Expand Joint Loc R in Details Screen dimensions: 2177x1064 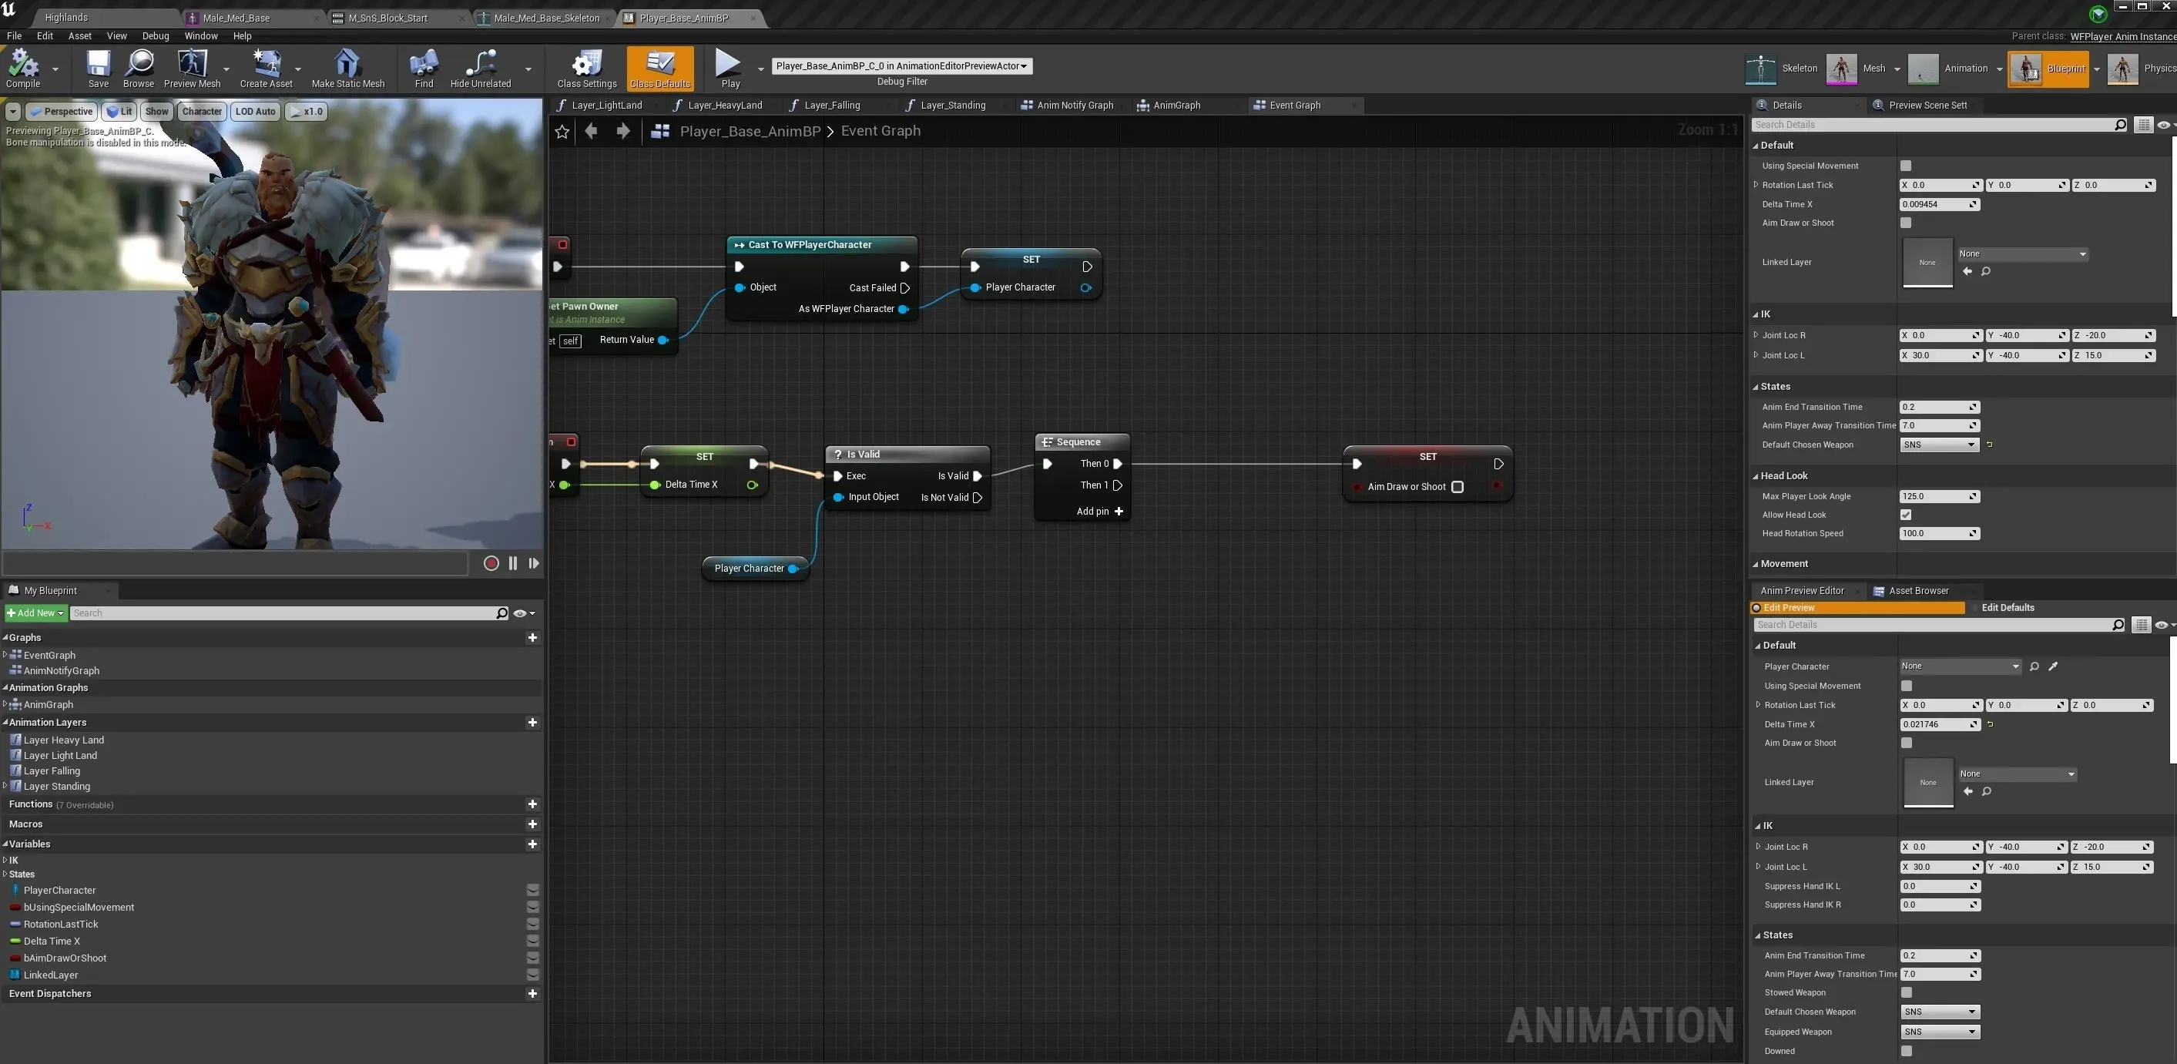(1756, 335)
